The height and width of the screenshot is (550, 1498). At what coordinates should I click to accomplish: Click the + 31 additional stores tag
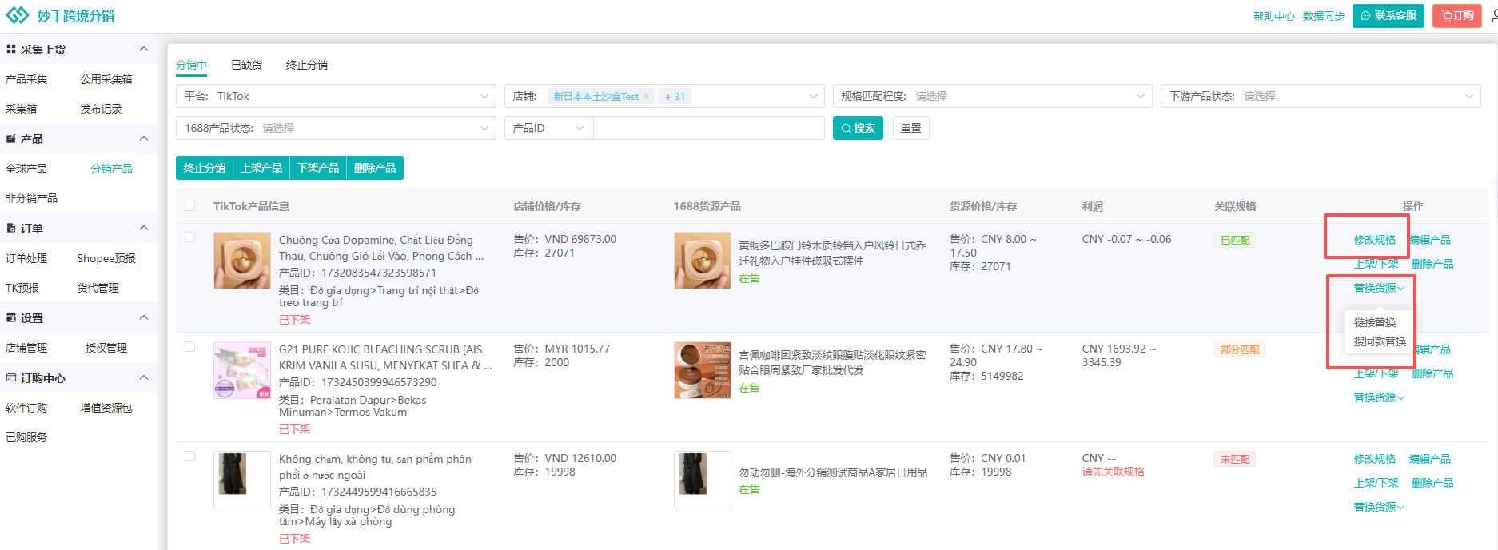675,96
